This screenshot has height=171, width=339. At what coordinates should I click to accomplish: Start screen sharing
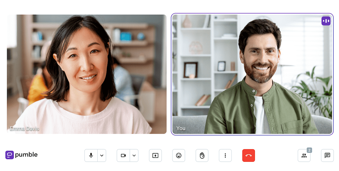pyautogui.click(x=155, y=155)
